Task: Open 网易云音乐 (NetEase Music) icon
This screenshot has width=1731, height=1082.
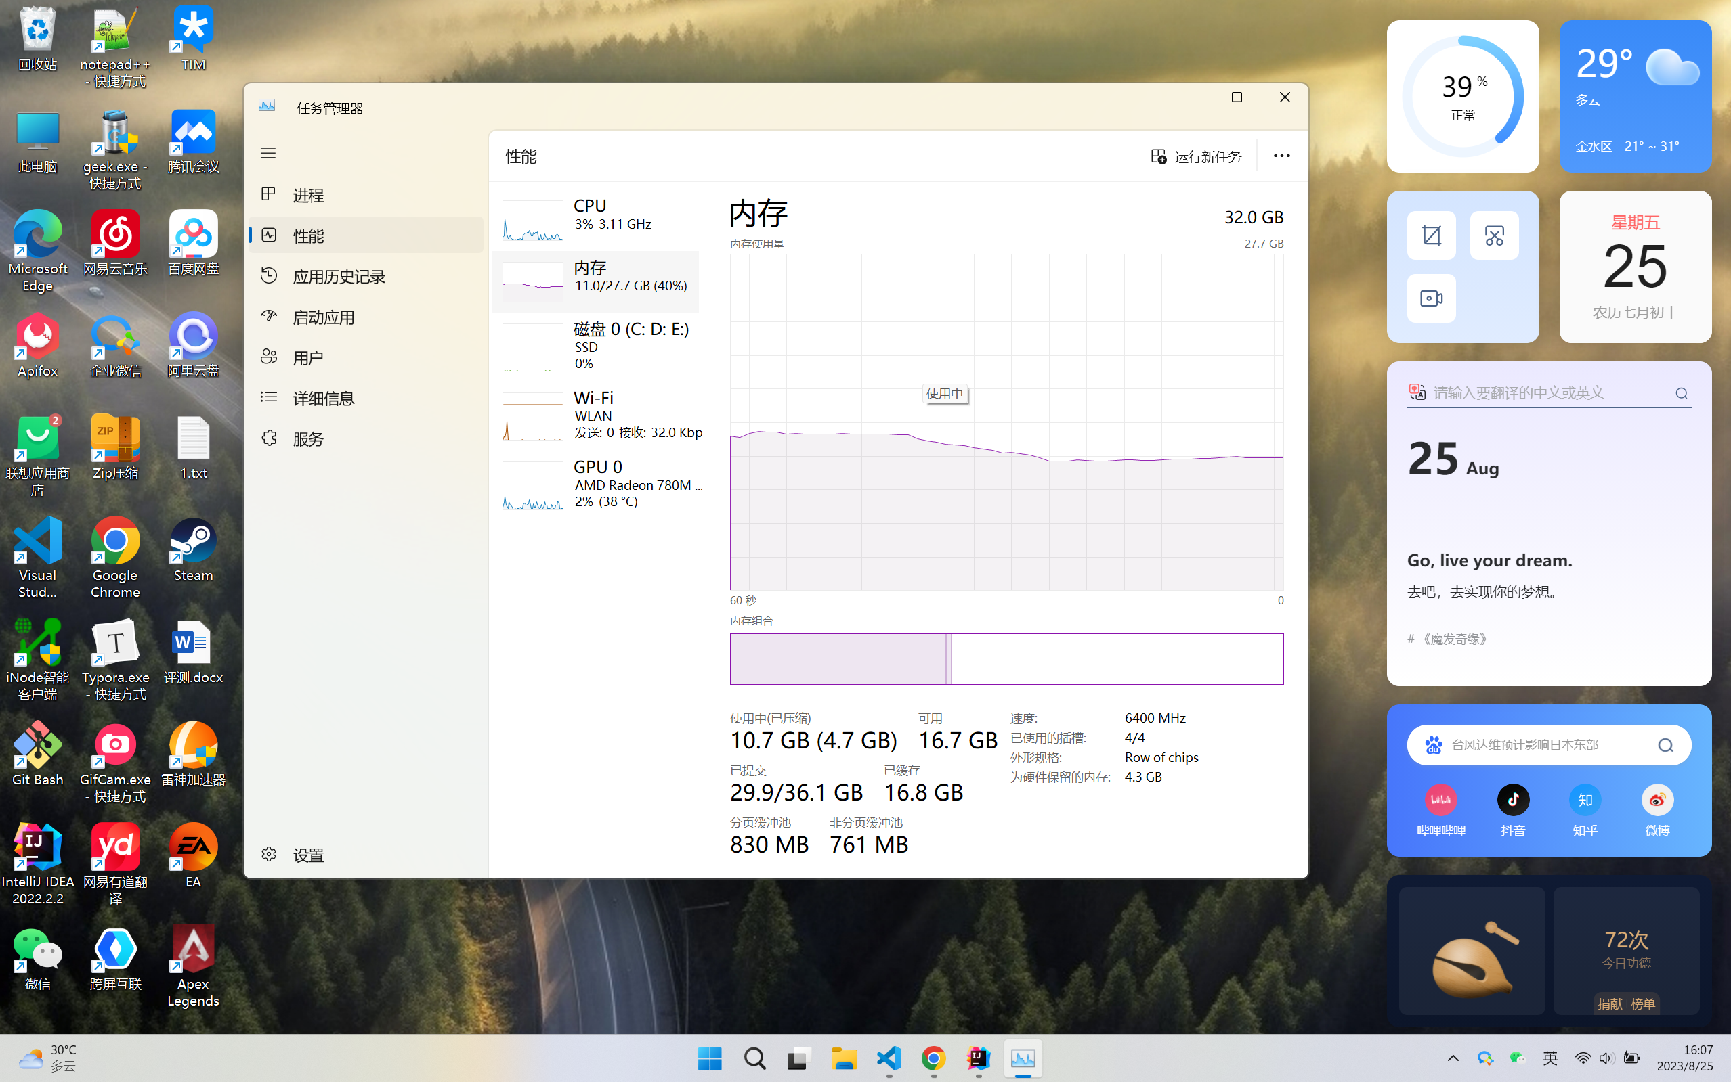Action: click(115, 243)
